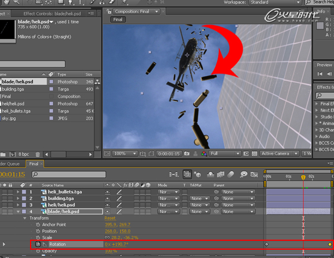Enable Frame Blending icon in timeline toolbar

pos(220,175)
